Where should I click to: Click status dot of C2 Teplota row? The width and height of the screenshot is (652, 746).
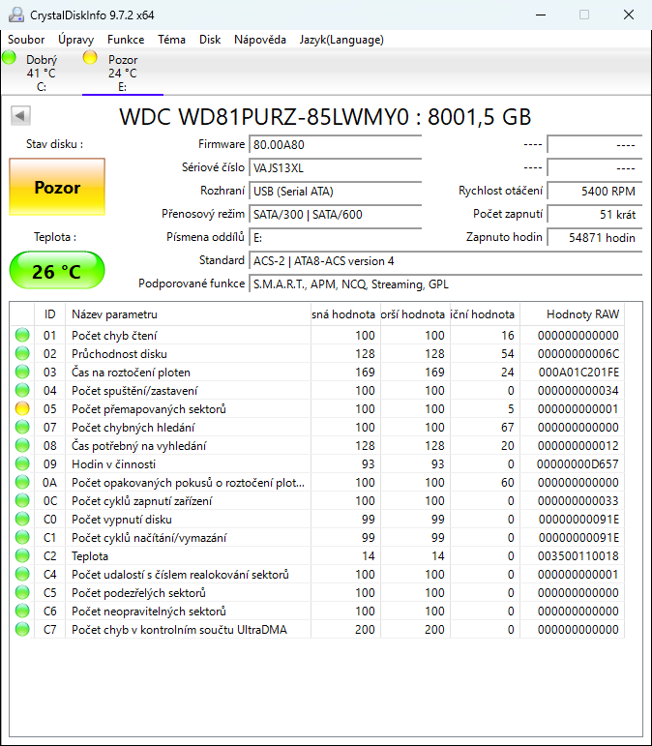click(x=22, y=556)
